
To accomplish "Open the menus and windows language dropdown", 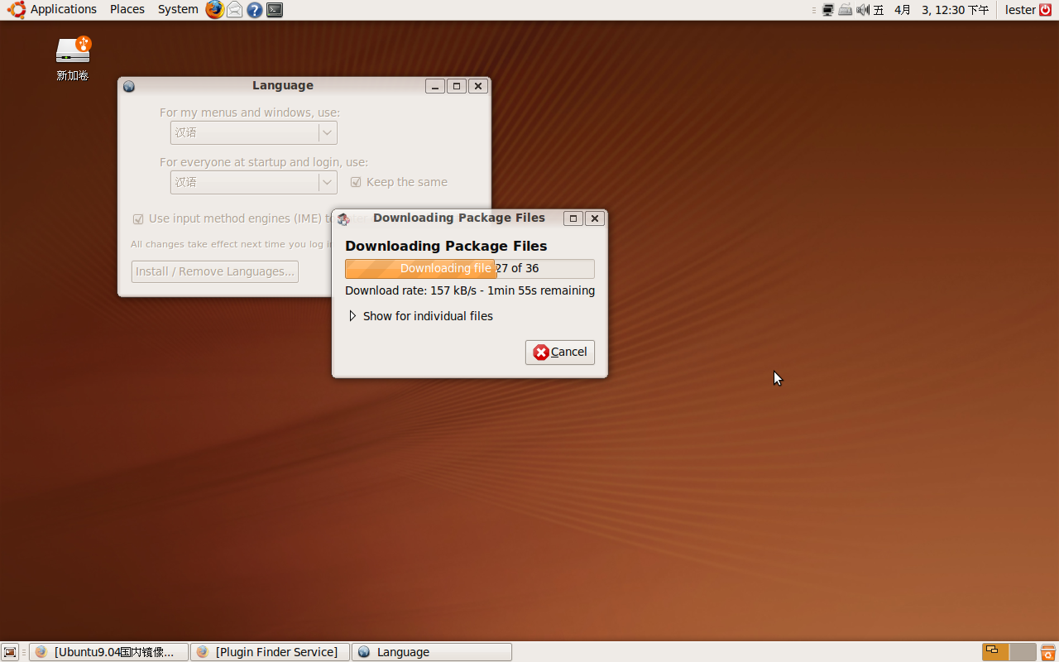I will [x=253, y=132].
